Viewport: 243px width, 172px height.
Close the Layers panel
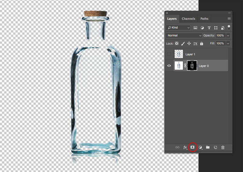167,13
